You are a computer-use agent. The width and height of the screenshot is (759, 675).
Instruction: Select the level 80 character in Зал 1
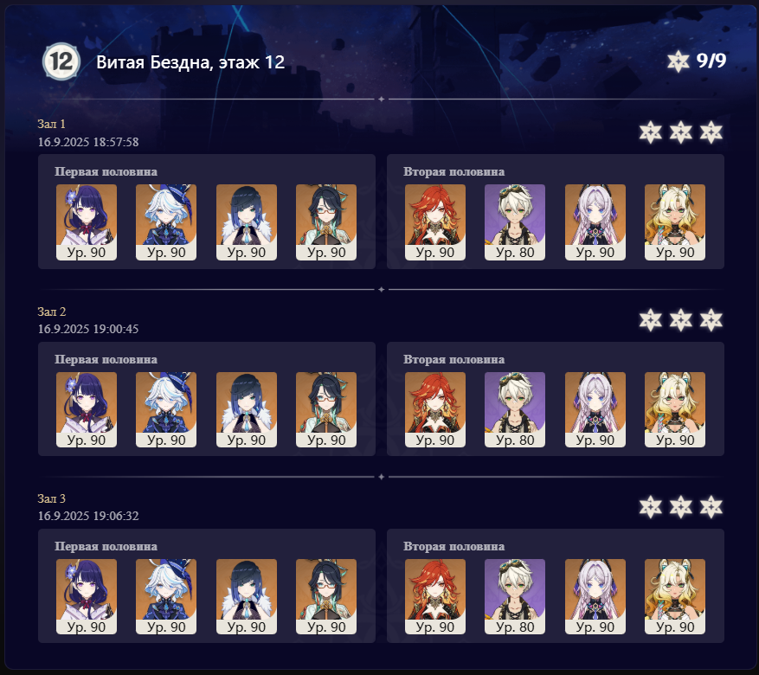pyautogui.click(x=515, y=222)
